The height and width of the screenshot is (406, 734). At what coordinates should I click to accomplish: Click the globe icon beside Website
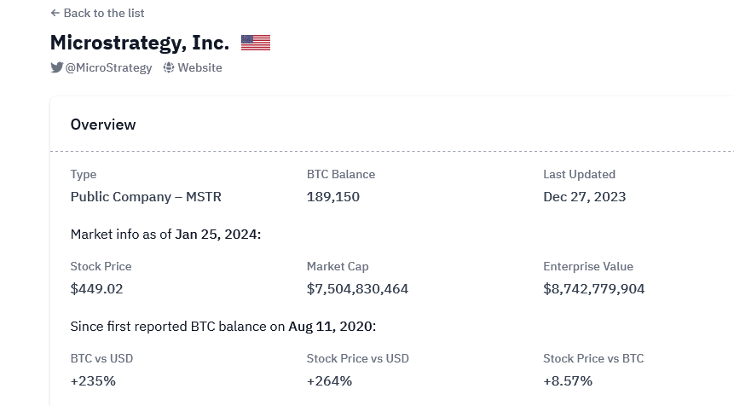point(169,67)
